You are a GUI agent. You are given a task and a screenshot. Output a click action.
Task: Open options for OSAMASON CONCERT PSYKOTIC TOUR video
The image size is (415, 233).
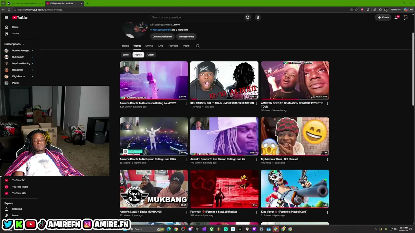click(327, 104)
